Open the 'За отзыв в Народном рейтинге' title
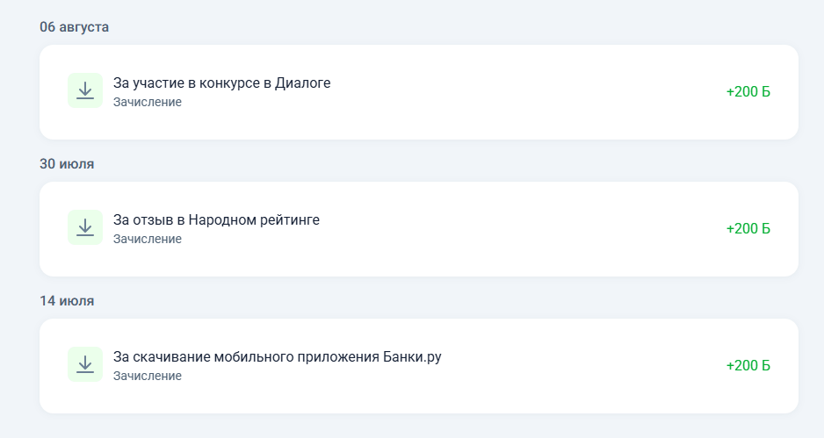The height and width of the screenshot is (438, 824). (216, 220)
